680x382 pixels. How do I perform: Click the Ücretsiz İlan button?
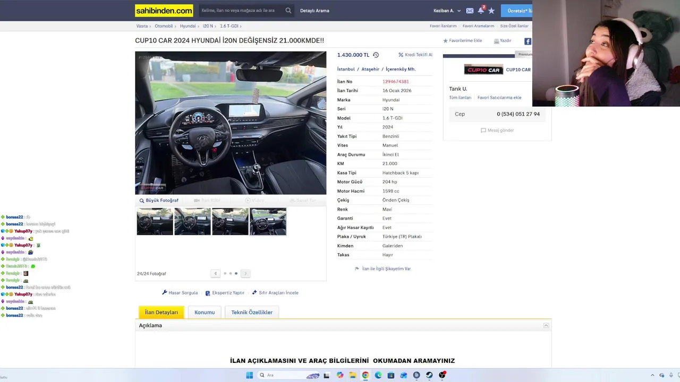516,11
